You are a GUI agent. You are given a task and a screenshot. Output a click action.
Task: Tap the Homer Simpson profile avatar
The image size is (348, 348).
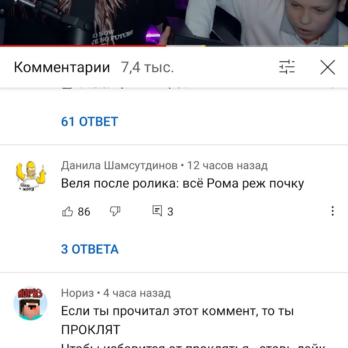tap(31, 176)
